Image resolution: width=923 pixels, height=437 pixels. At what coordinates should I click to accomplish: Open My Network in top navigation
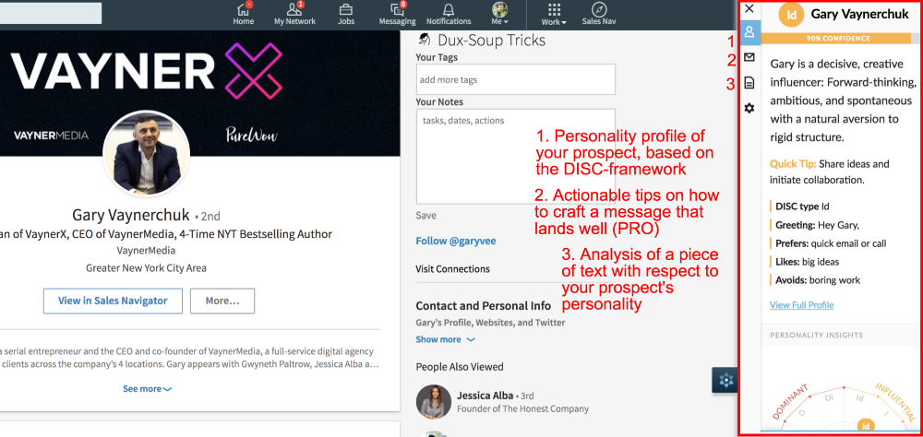pos(295,14)
